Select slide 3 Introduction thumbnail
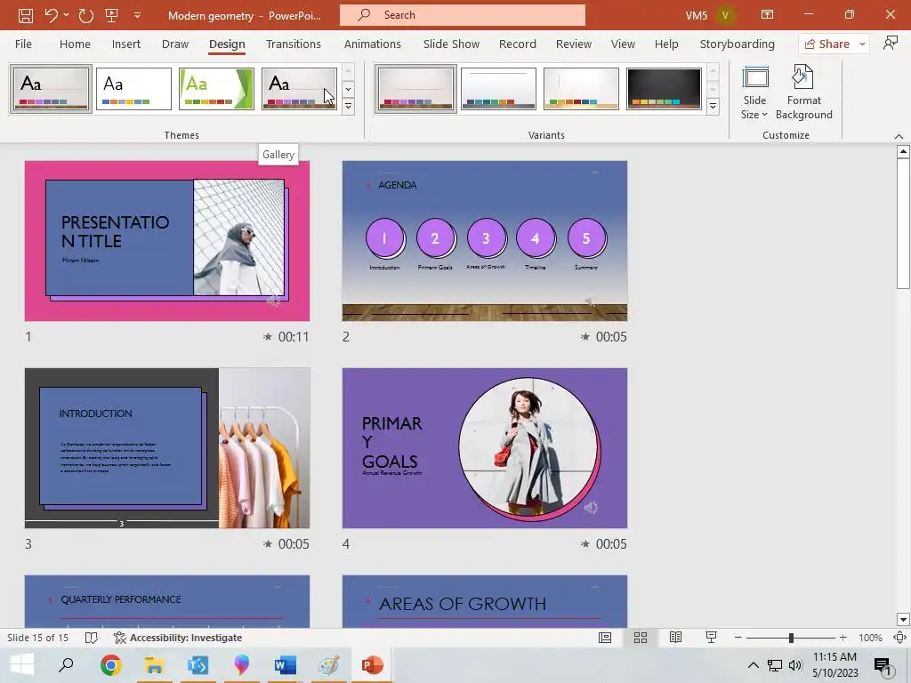 [x=167, y=448]
